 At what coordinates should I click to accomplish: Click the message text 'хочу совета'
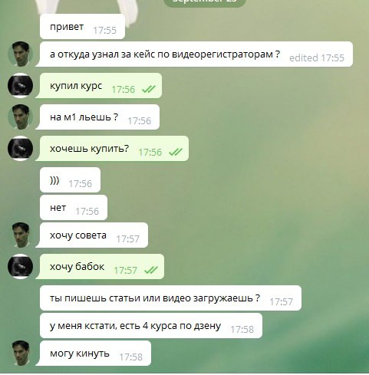click(x=78, y=235)
